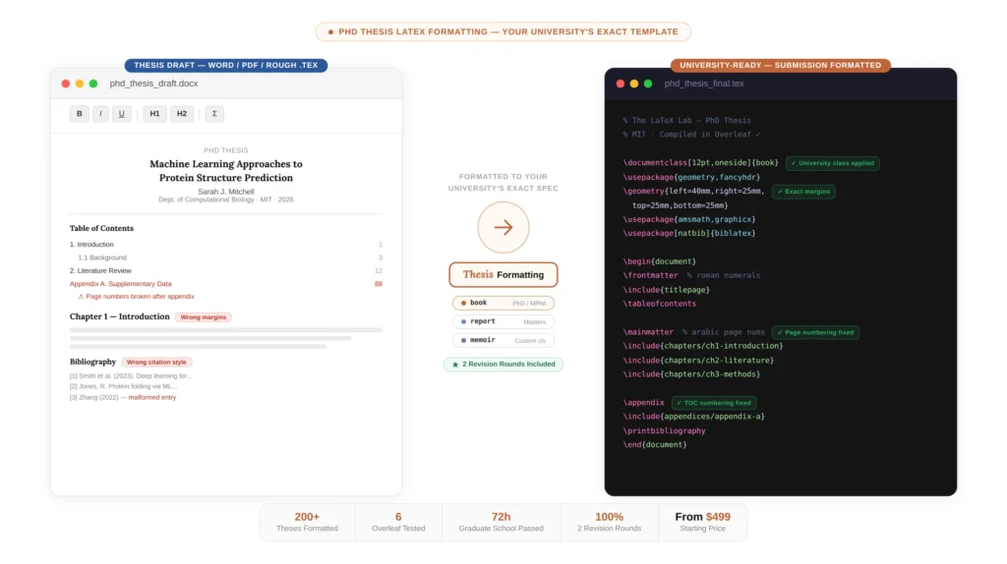Click the 100% 2 Revision Rounds stat

tap(609, 523)
